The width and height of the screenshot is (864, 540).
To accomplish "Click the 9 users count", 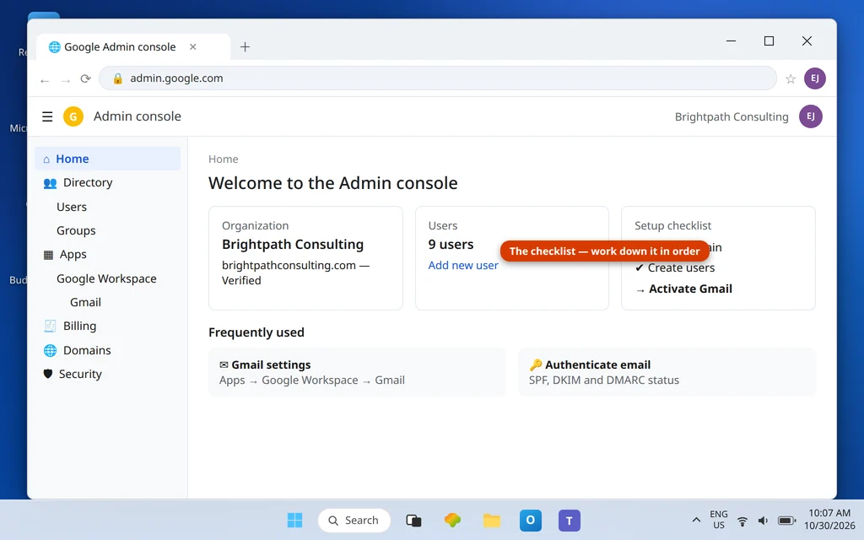I will [x=451, y=244].
